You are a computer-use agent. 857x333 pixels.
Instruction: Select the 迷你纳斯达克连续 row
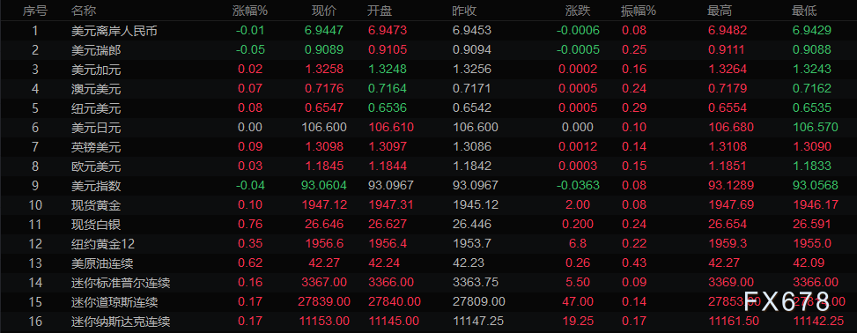(x=428, y=322)
